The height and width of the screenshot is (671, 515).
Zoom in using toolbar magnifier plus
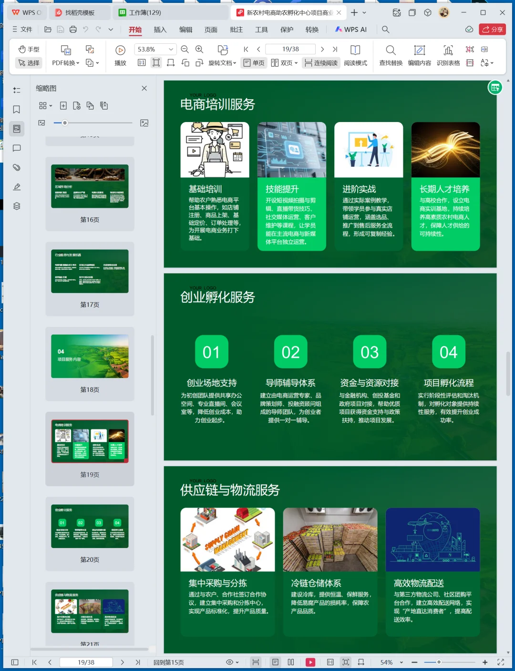(199, 49)
